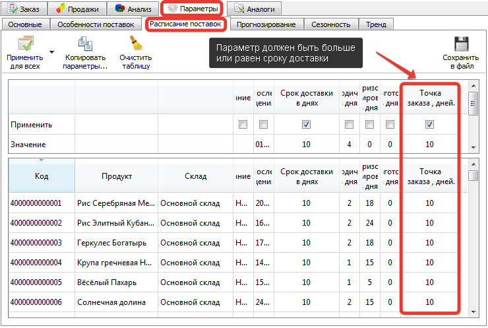The height and width of the screenshot is (328, 488).
Task: Switch to the Прогнозирование sub-tab
Action: point(266,24)
